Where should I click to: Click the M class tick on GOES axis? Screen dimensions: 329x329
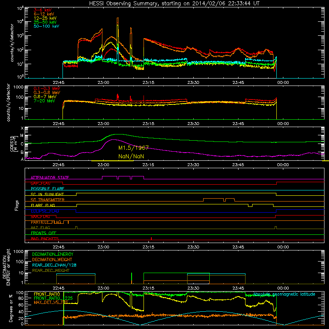(x=22, y=136)
